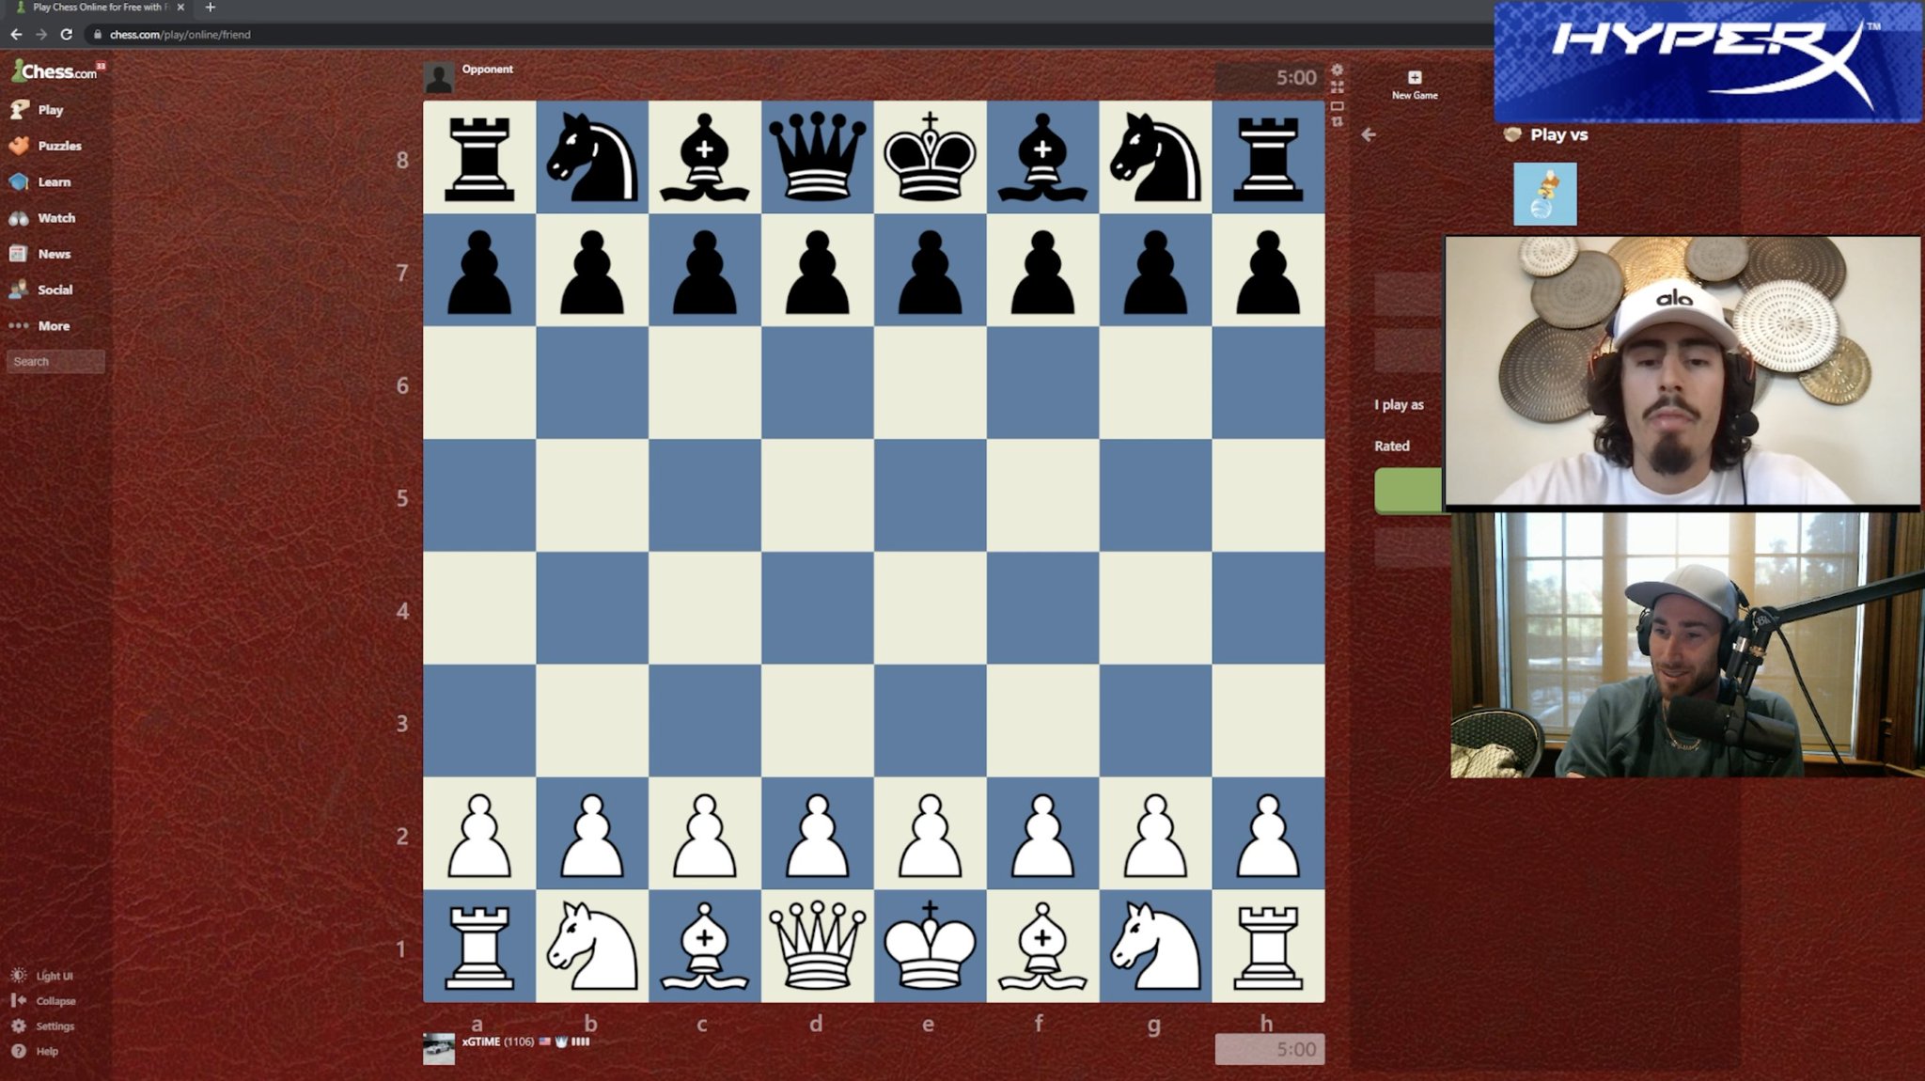Click the opponent profile icon area

440,77
